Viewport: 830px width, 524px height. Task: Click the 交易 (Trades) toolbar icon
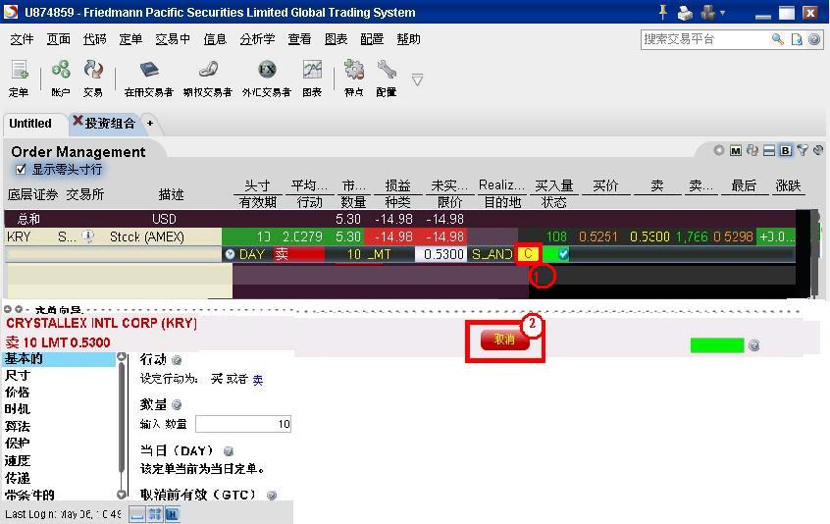coord(93,77)
